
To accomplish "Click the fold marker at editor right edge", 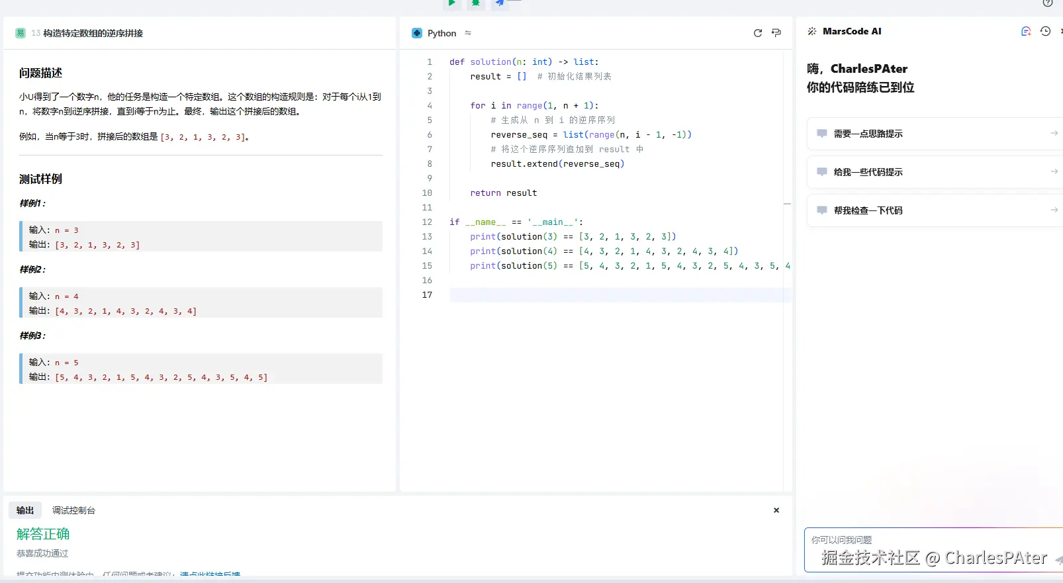I will point(787,204).
